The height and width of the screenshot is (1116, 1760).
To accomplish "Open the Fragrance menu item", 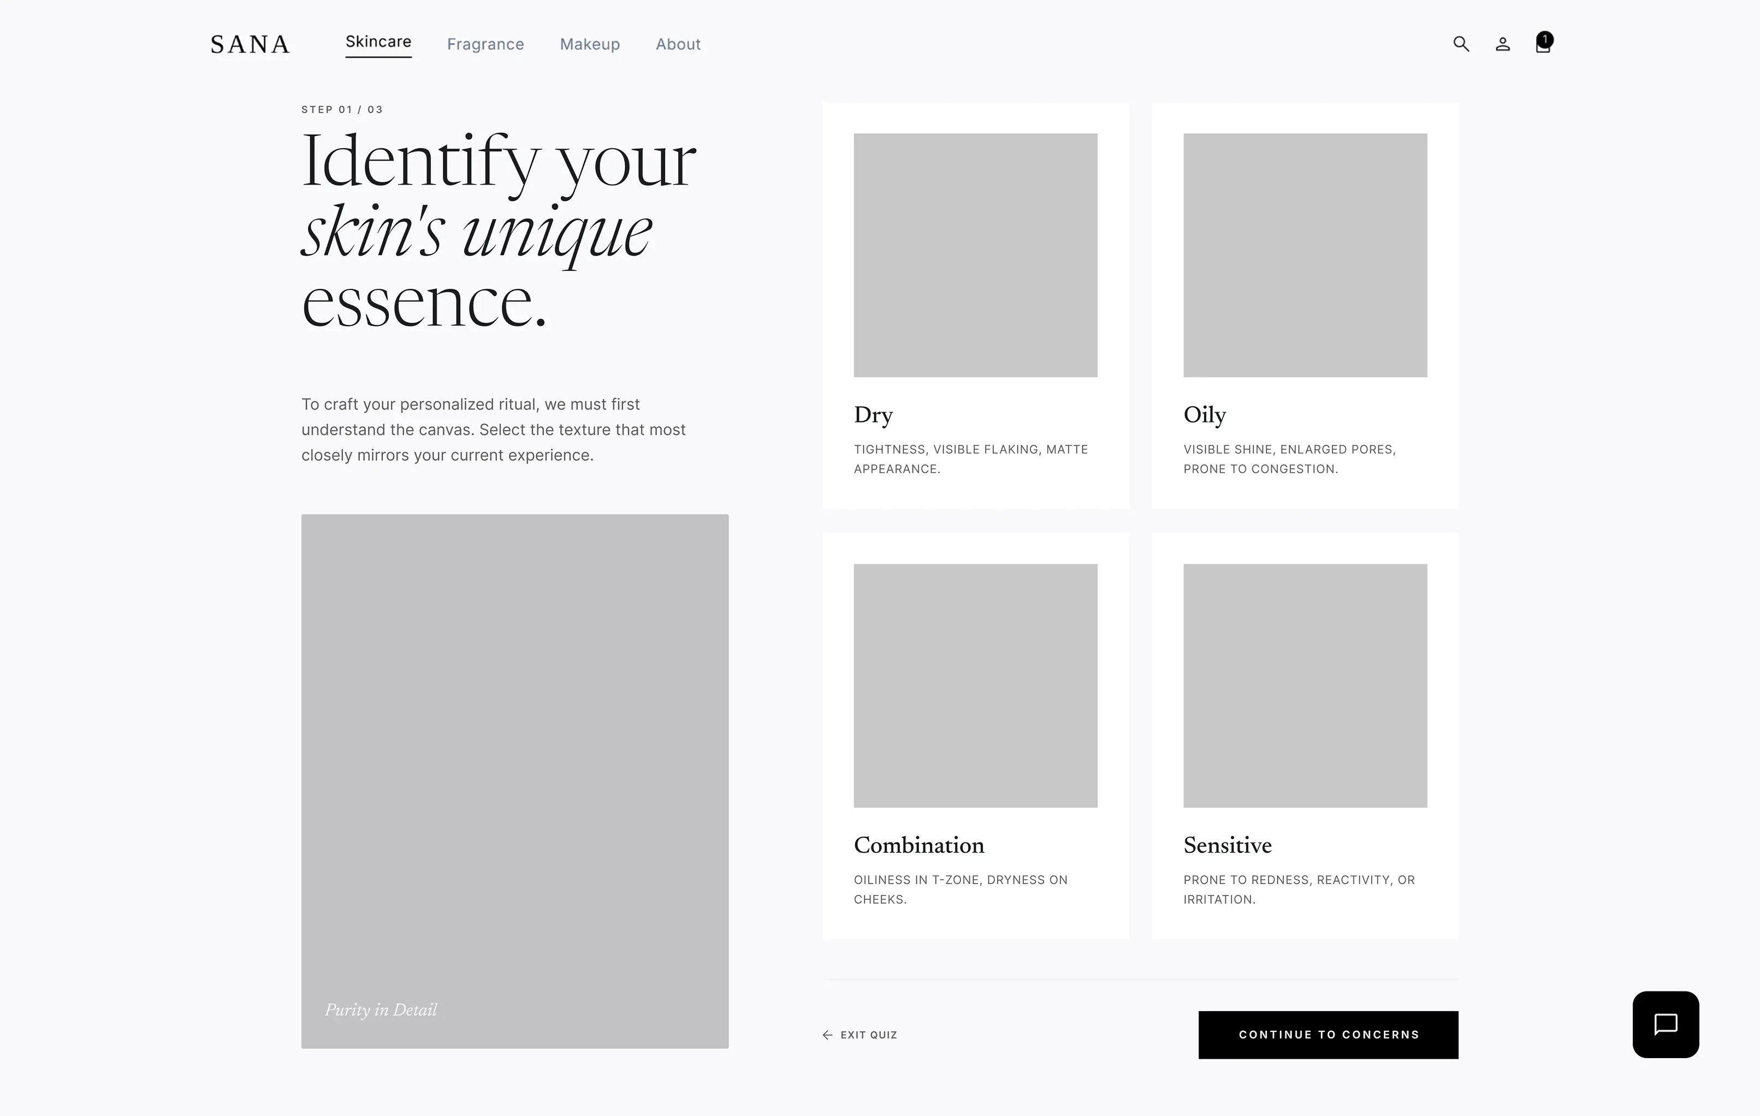I will click(485, 45).
